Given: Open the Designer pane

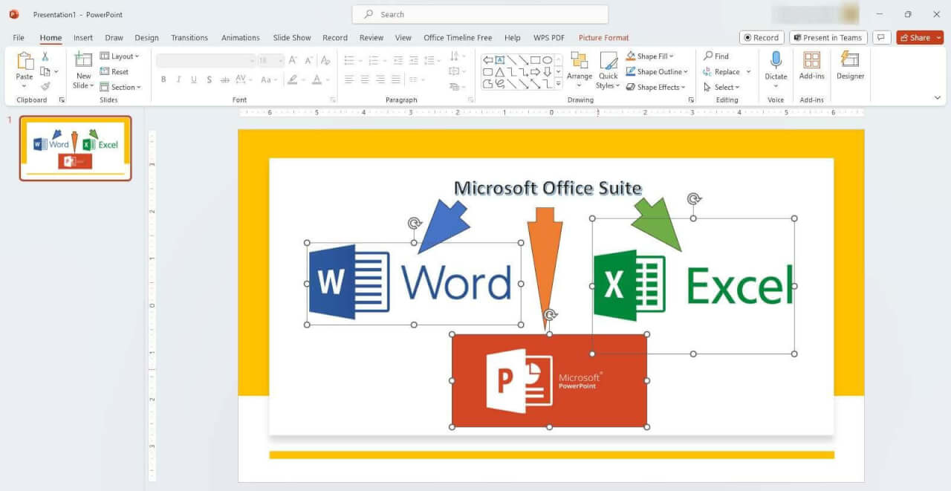Looking at the screenshot, I should coord(850,65).
